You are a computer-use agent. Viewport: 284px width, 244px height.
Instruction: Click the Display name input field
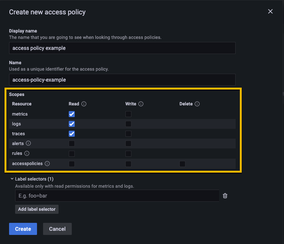(122, 48)
